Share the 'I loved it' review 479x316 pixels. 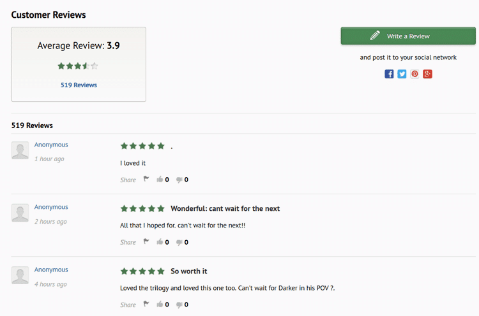(128, 180)
